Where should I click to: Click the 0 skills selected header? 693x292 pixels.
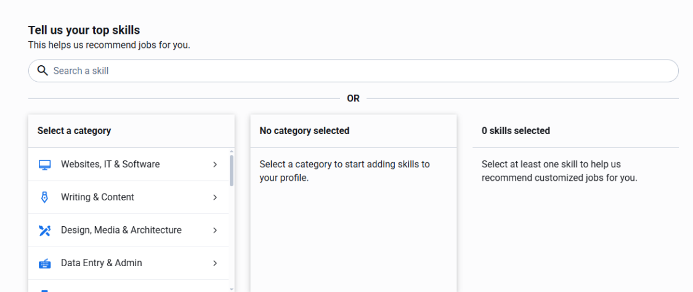click(516, 130)
